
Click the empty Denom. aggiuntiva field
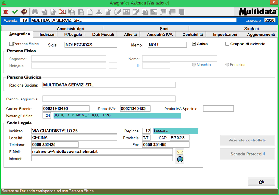tap(109, 99)
